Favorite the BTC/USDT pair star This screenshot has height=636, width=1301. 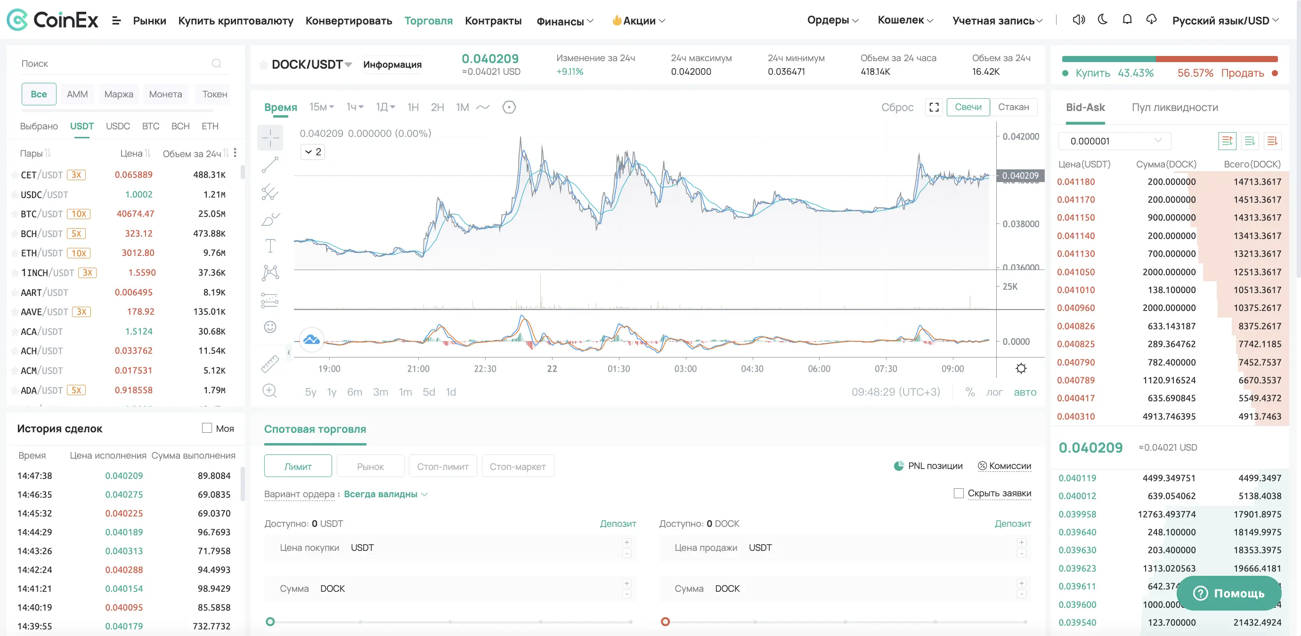tap(15, 215)
